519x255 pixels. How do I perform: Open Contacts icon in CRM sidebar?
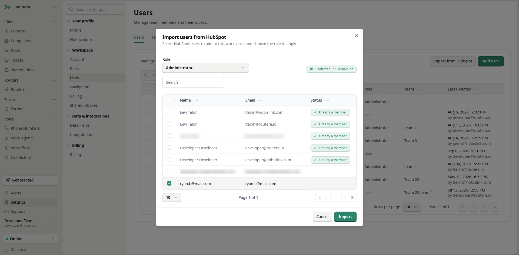(6, 31)
